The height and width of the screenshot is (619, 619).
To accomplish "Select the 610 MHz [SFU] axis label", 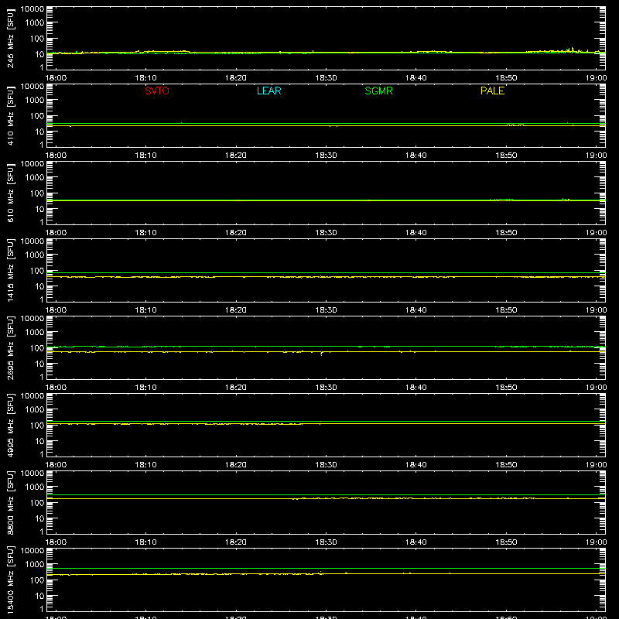I will tap(10, 193).
